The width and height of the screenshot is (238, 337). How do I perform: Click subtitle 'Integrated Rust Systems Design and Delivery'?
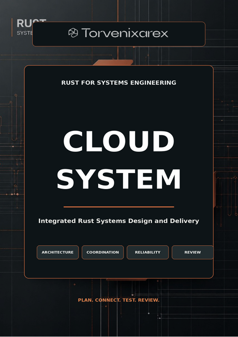pyautogui.click(x=119, y=221)
